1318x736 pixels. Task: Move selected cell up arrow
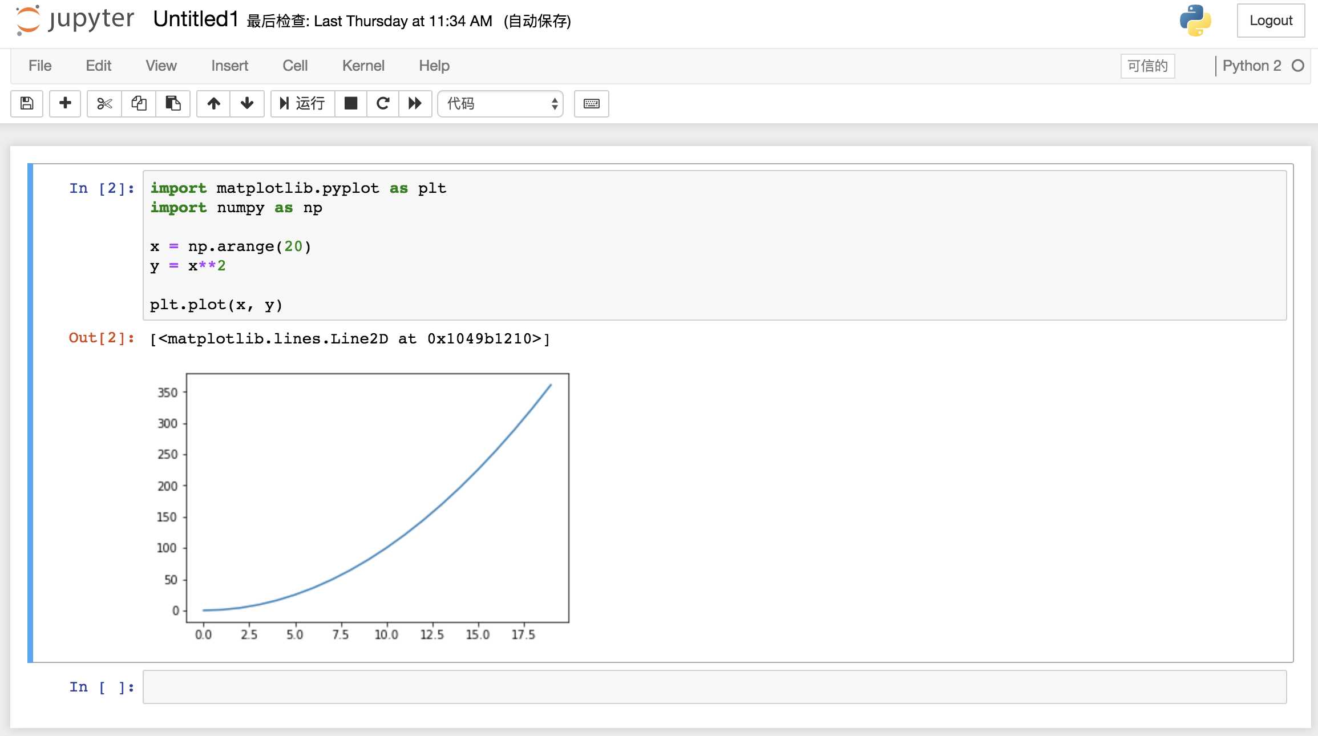point(213,103)
